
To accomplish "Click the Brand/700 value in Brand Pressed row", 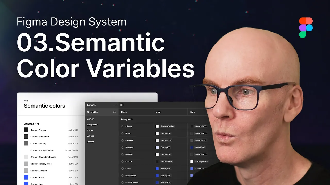I will 166,182.
